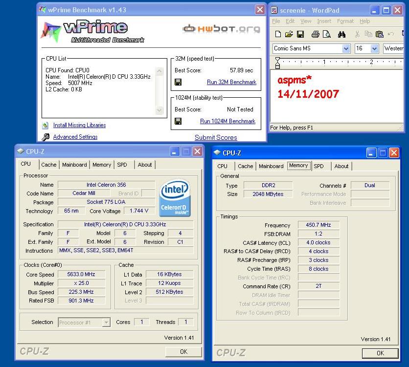Click Run 32M Benchmark link

(231, 82)
